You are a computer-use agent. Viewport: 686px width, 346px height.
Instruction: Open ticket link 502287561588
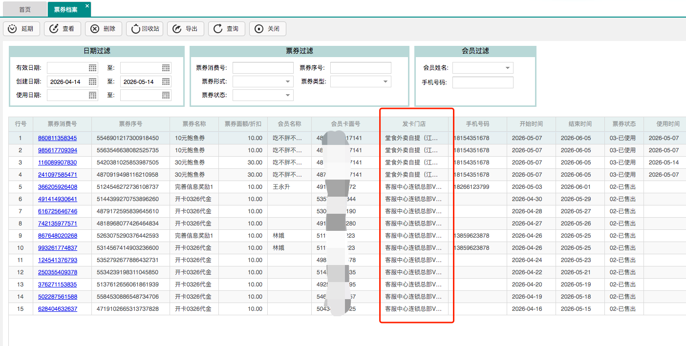pyautogui.click(x=58, y=297)
